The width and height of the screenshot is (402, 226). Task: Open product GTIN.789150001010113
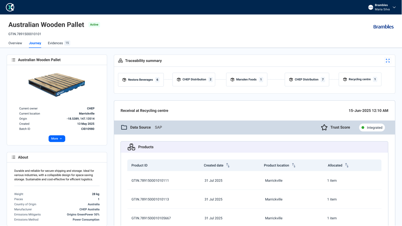tap(150, 199)
